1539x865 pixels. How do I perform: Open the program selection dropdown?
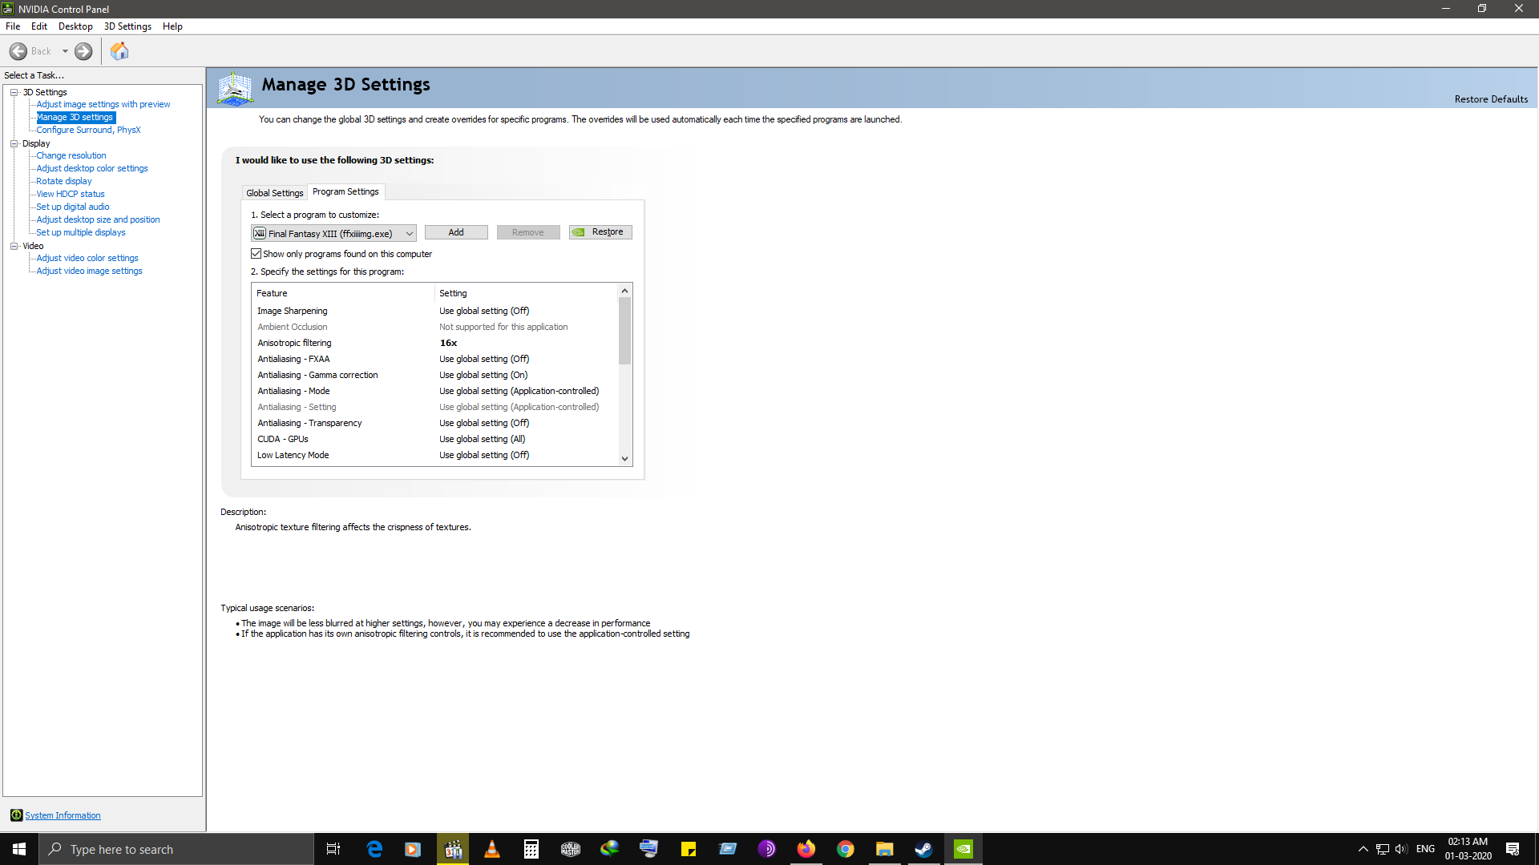[x=409, y=234]
